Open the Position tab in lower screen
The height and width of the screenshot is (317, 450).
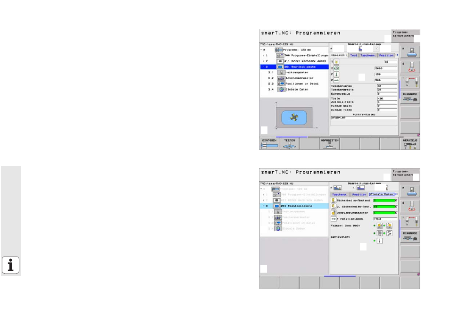click(x=359, y=194)
